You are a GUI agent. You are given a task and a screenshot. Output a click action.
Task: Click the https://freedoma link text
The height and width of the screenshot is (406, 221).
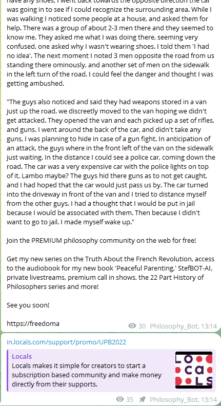(33, 323)
